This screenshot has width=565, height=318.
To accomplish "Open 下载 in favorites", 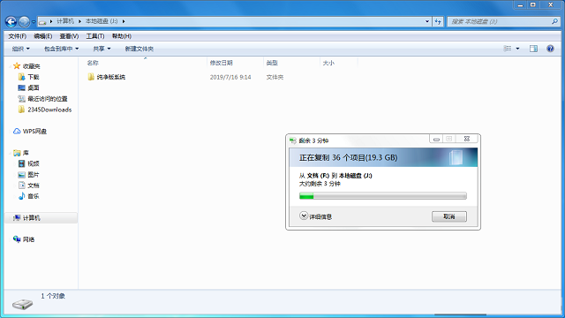I will [34, 77].
